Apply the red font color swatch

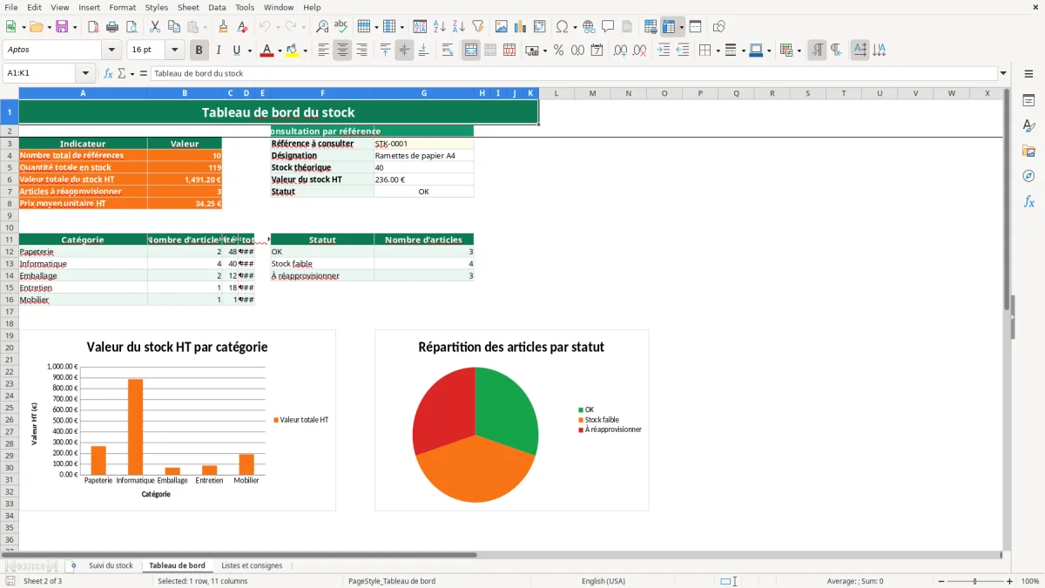(266, 51)
